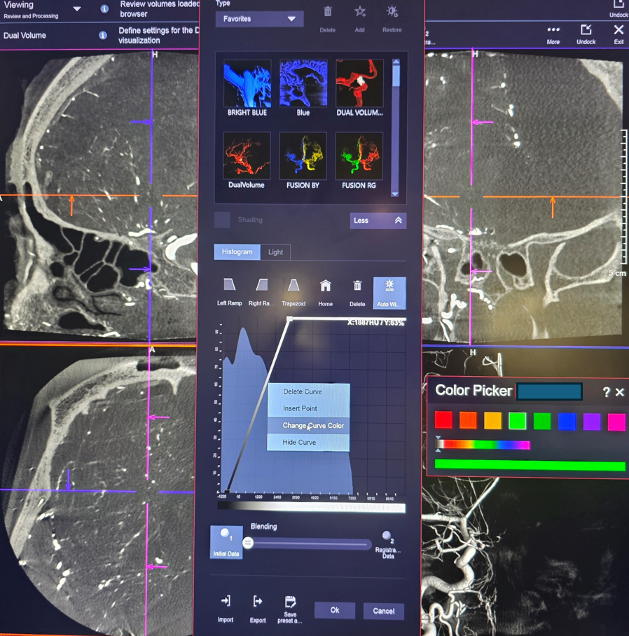Screen dimensions: 629x636
Task: Click the Import preset icon
Action: [226, 602]
